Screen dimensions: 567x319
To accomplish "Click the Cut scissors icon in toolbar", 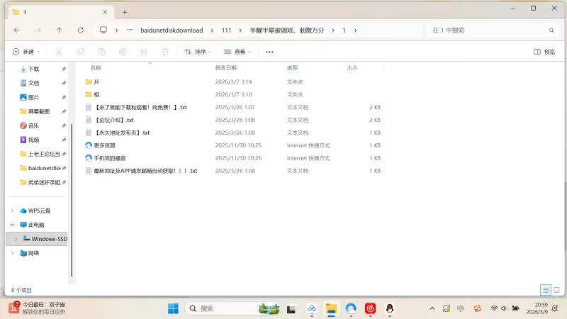I will coord(60,52).
